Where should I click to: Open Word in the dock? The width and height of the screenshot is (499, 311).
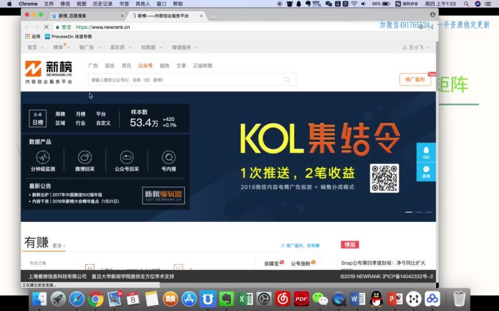(358, 299)
